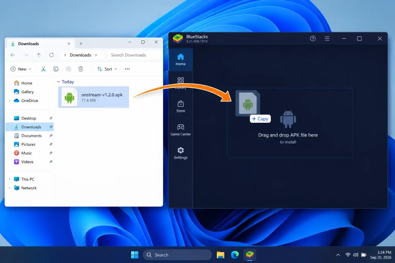
Task: Click the BlueStacks logo in title bar
Action: pos(178,39)
